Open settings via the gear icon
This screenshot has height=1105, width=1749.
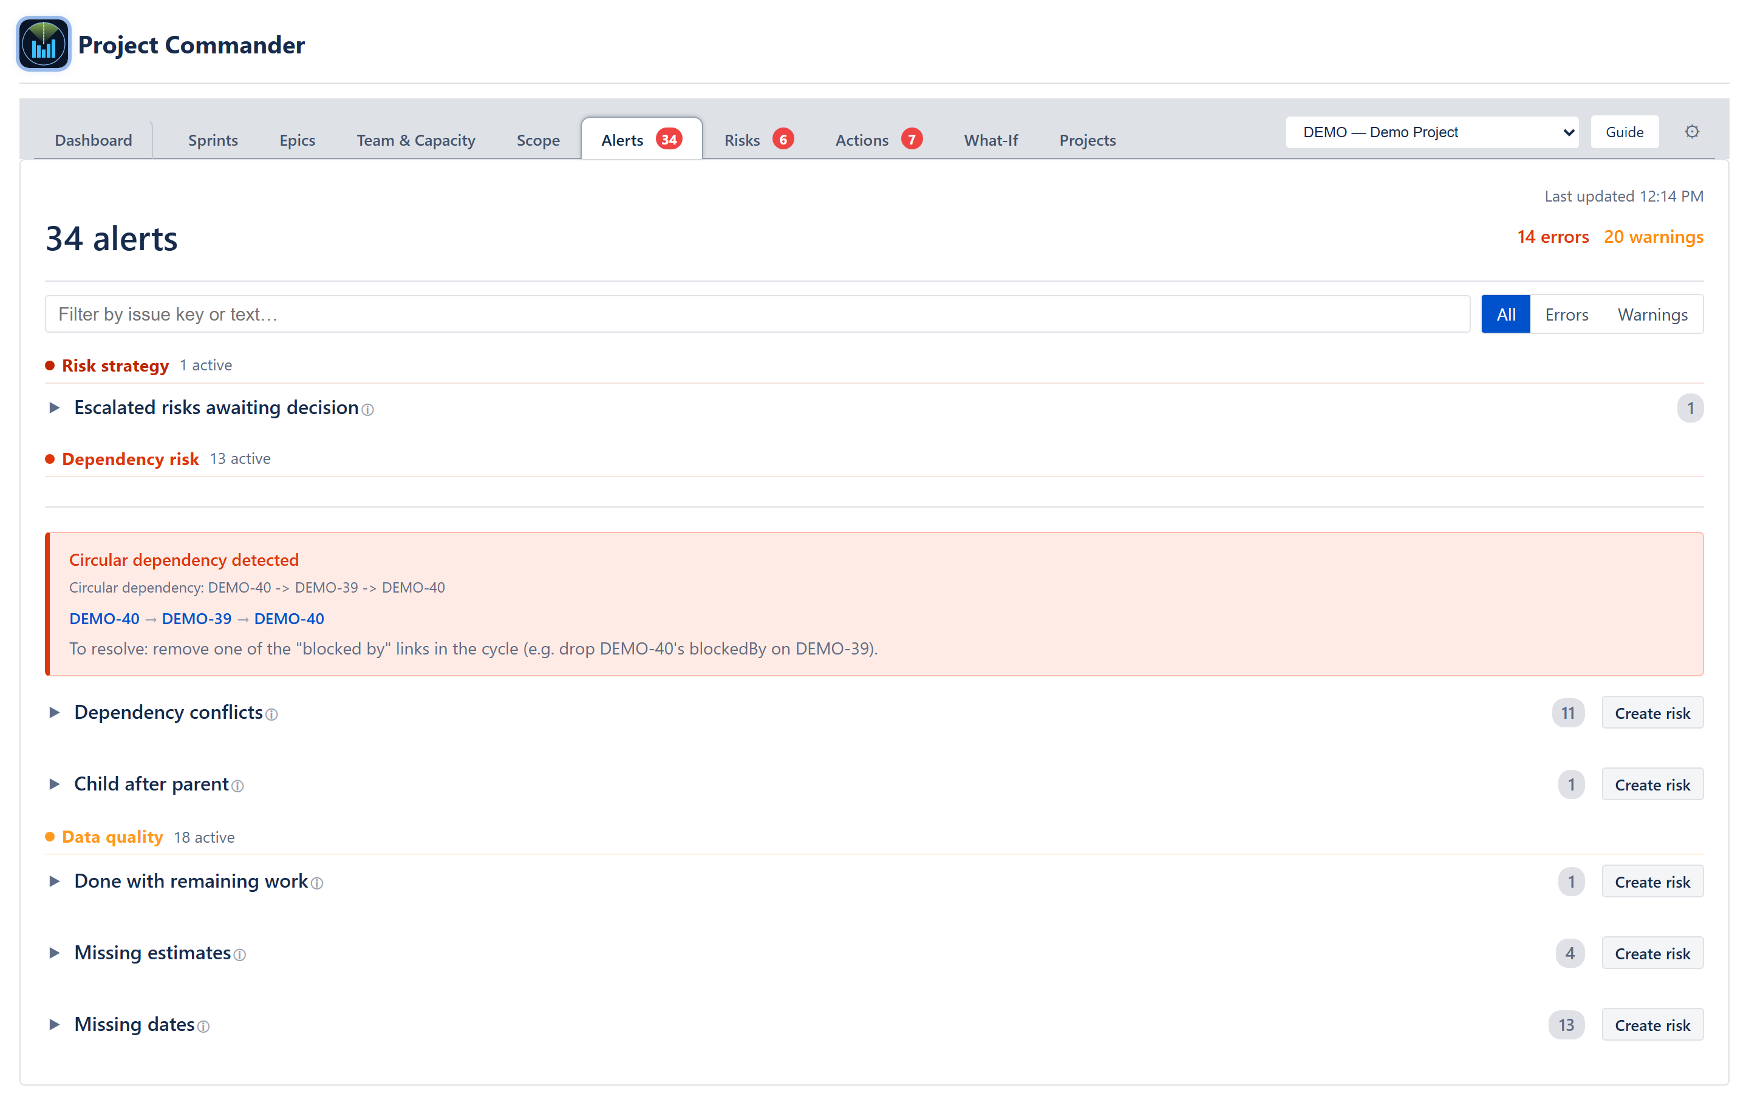click(1692, 132)
